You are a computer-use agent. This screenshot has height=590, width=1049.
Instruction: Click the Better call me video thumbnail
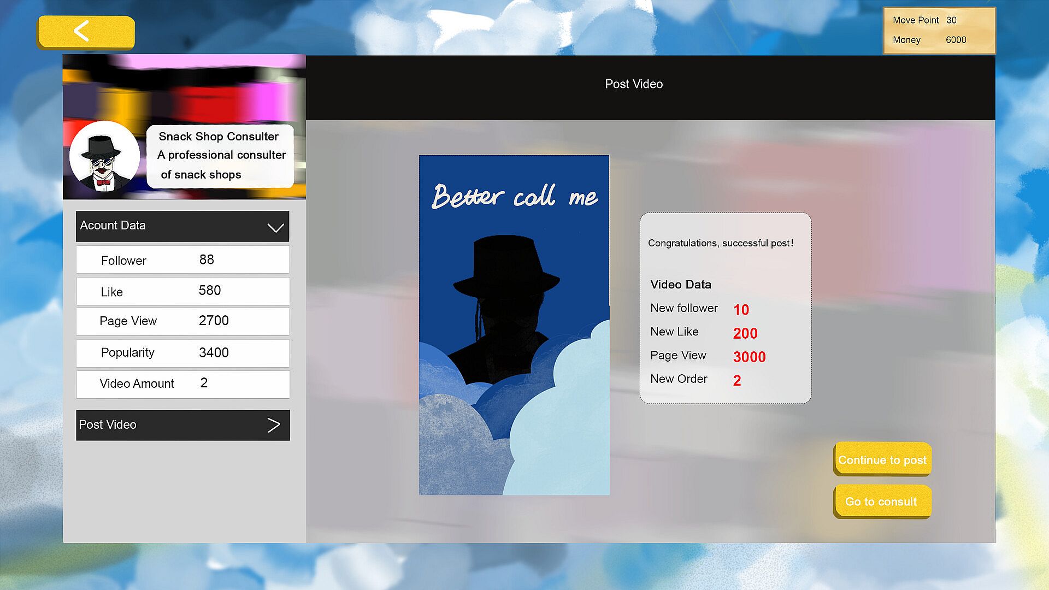(x=514, y=325)
